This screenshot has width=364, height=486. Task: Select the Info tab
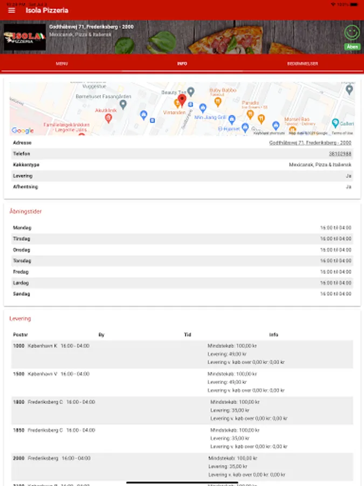click(182, 64)
